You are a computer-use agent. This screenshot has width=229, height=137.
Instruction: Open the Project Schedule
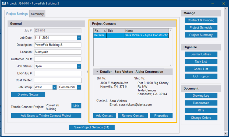pos(201,27)
